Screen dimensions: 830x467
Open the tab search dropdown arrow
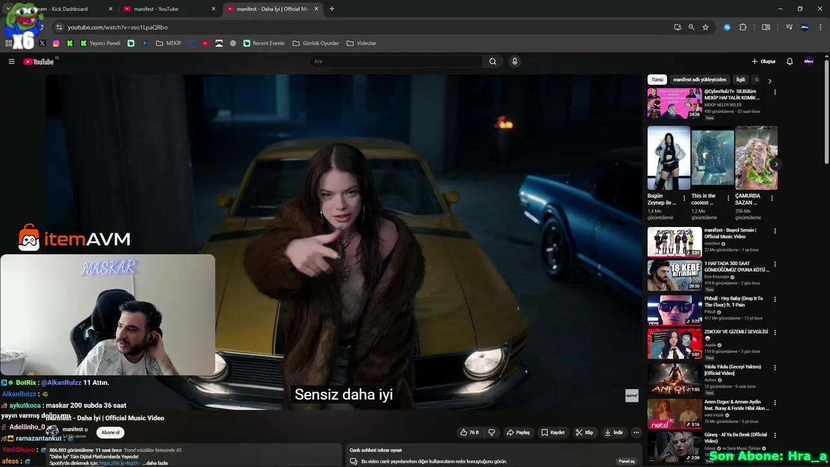click(8, 9)
